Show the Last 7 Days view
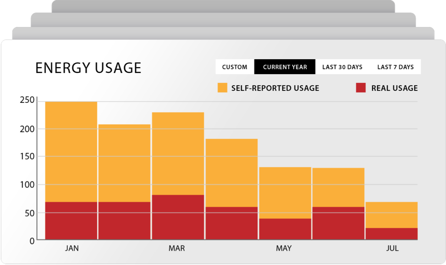 [x=395, y=67]
